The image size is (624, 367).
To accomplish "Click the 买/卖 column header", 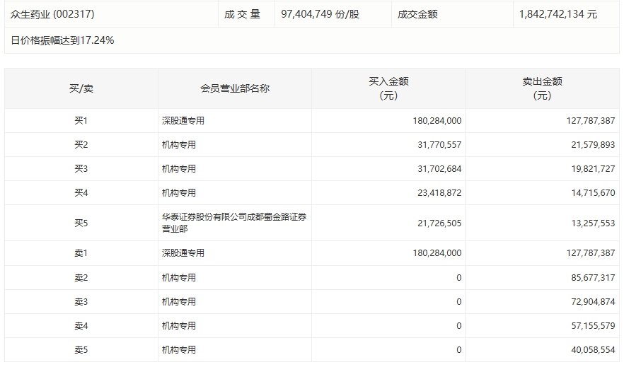I will pyautogui.click(x=81, y=88).
